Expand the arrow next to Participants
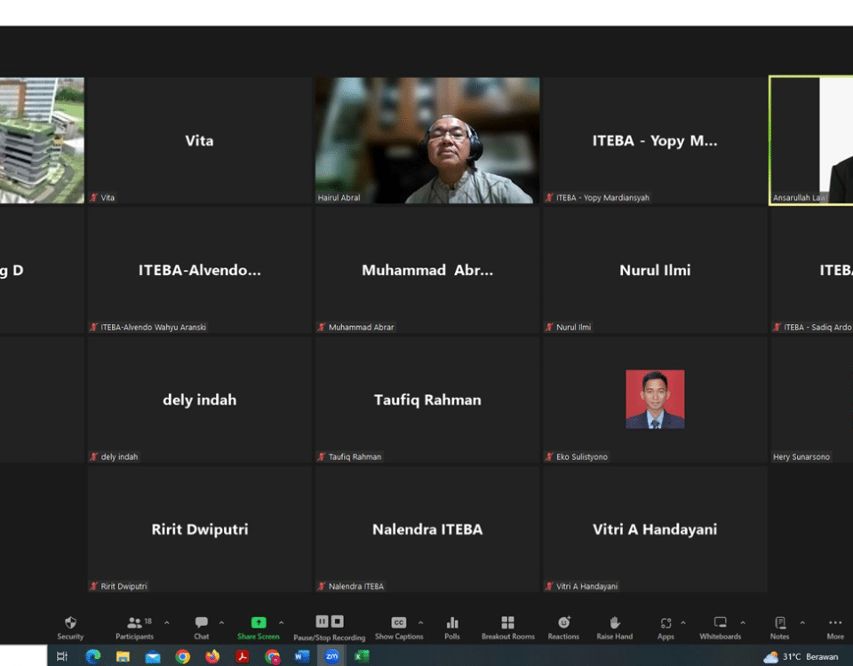 [167, 623]
